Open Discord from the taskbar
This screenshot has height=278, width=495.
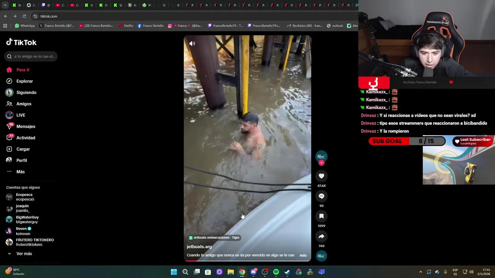[x=253, y=272]
